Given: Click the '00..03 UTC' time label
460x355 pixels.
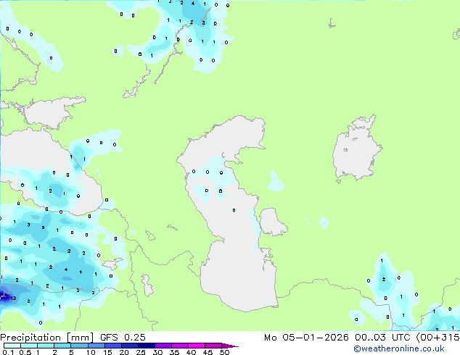Looking at the screenshot, I should [x=382, y=338].
